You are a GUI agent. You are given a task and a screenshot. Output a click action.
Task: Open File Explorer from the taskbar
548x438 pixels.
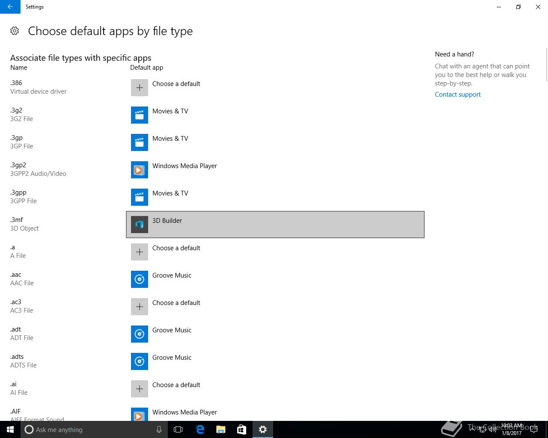[221, 429]
